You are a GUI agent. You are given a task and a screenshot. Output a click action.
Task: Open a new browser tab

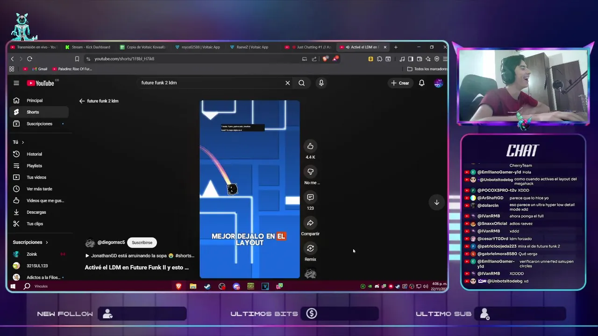pos(396,47)
